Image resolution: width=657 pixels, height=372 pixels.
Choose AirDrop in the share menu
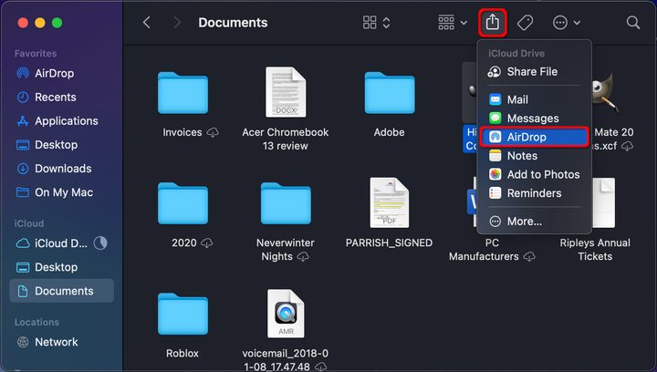click(534, 137)
